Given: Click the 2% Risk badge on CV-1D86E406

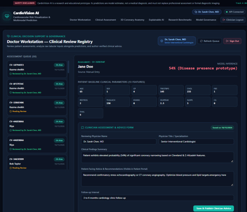Looking at the screenshot, I should [59, 103].
